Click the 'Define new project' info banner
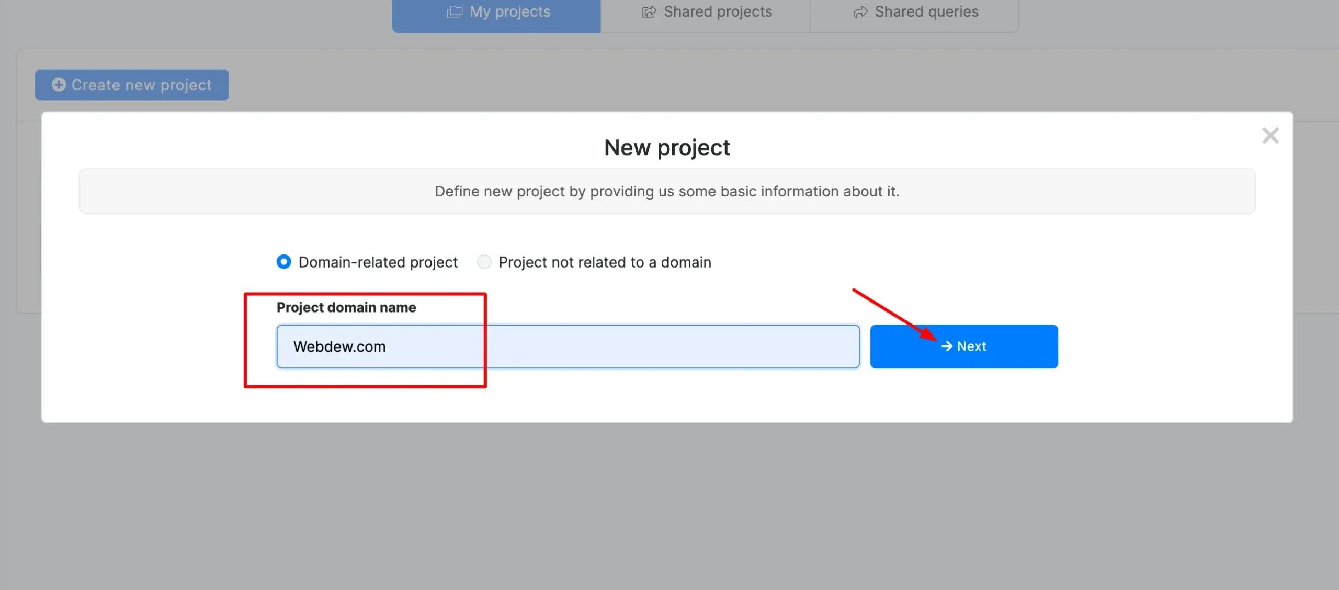1339x590 pixels. click(667, 191)
